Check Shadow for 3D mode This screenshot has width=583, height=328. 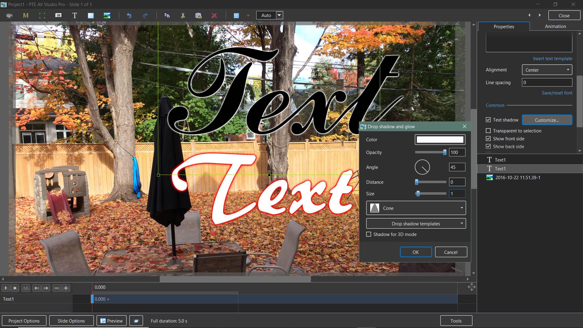pos(369,234)
